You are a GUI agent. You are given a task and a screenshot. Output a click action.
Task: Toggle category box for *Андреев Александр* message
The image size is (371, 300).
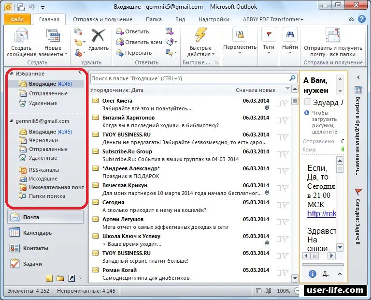(x=279, y=171)
